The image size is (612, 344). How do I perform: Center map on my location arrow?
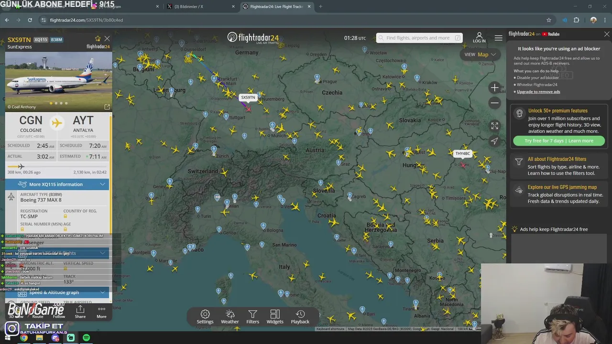[x=494, y=141]
